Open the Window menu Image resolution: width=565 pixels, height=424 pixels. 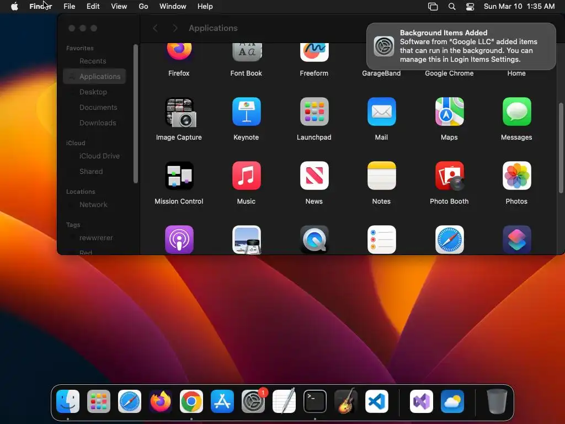coord(173,7)
